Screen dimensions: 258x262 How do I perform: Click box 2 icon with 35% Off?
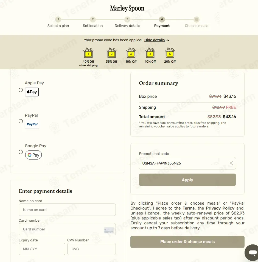click(111, 53)
